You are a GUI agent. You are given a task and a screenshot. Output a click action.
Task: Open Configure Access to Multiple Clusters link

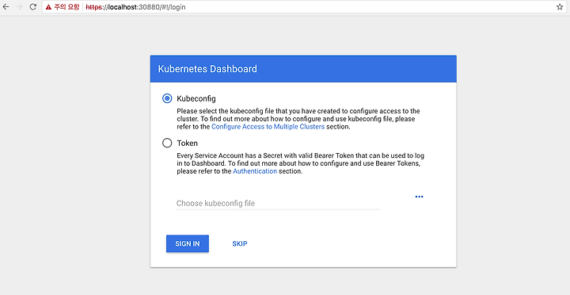pyautogui.click(x=268, y=127)
